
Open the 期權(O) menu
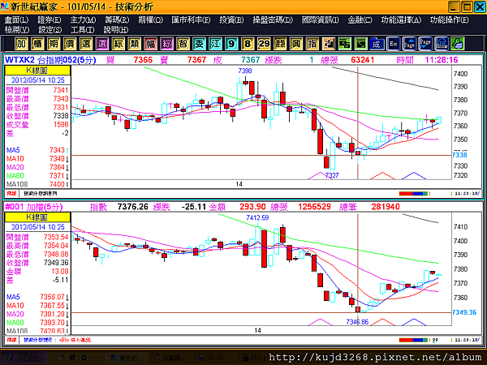tap(150, 19)
